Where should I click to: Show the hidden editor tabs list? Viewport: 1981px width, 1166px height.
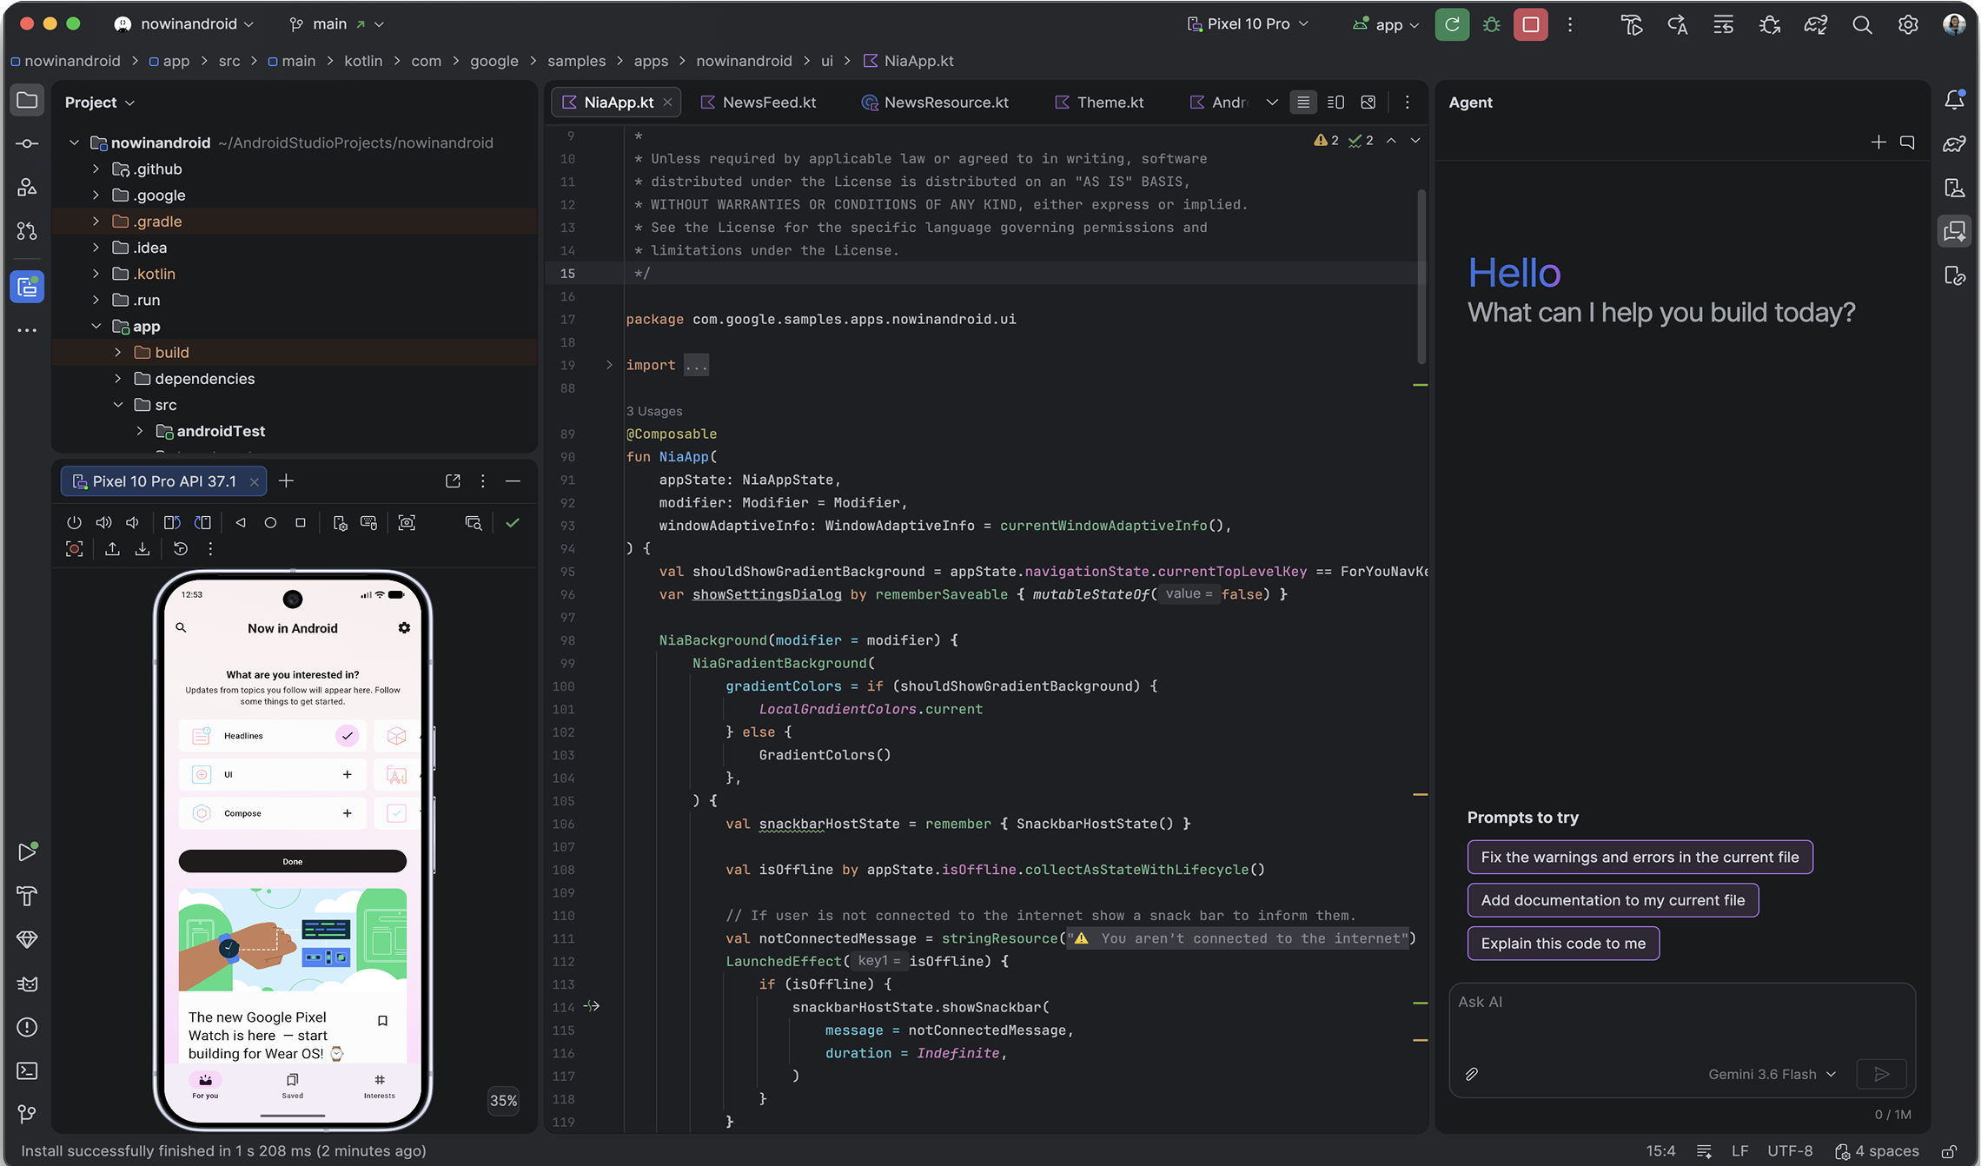1272,102
